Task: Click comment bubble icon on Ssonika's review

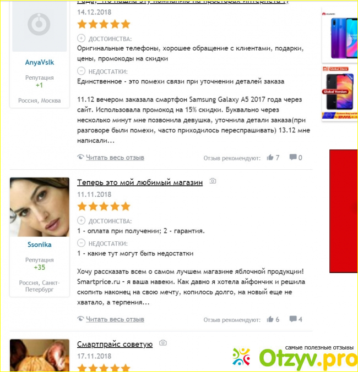Action: pyautogui.click(x=293, y=319)
